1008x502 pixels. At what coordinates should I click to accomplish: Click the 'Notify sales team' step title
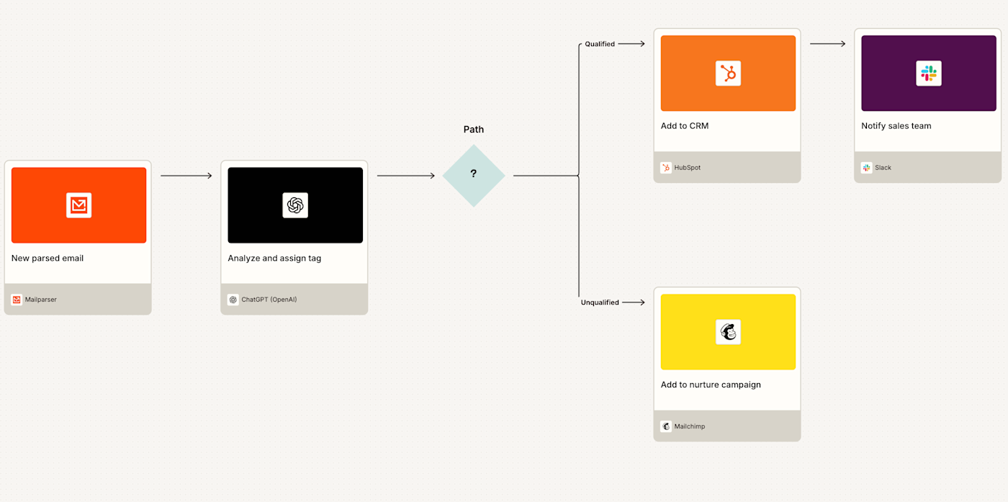click(x=896, y=126)
